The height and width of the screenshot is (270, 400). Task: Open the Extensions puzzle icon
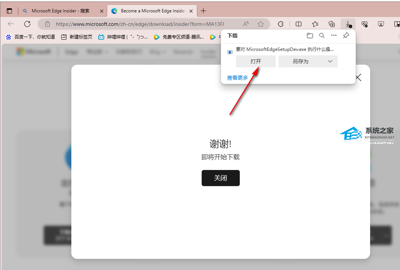coord(280,24)
